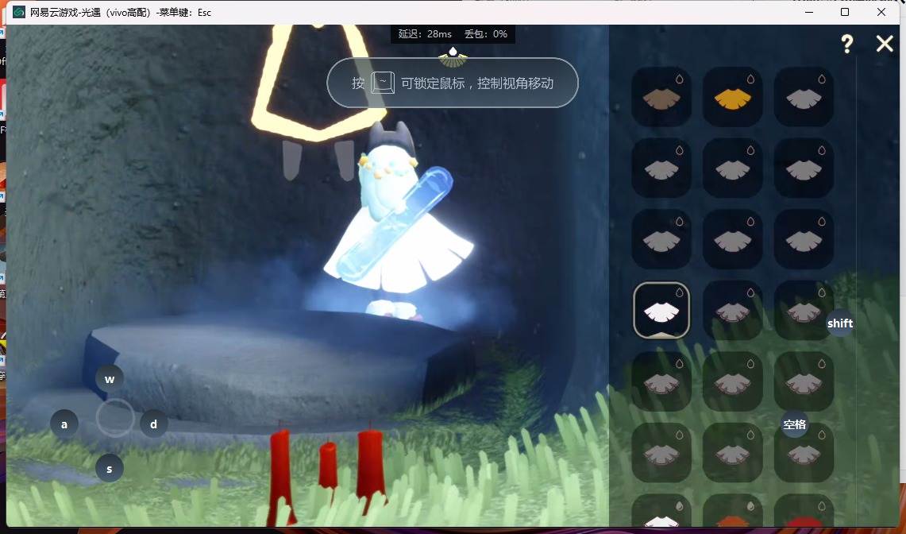This screenshot has width=906, height=534.
Task: Tap the shift key overlay button
Action: click(x=840, y=323)
